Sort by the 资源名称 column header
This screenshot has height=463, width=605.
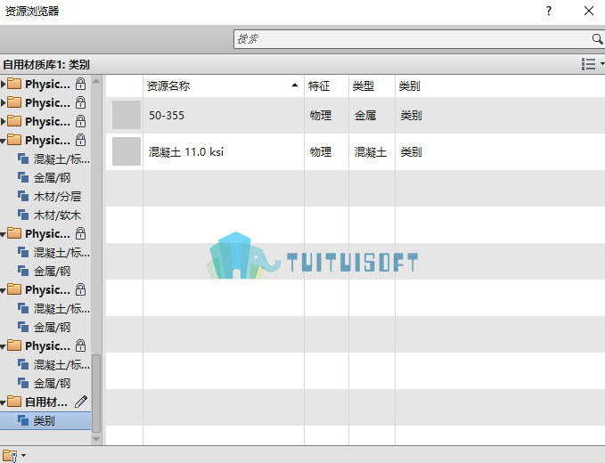(223, 85)
